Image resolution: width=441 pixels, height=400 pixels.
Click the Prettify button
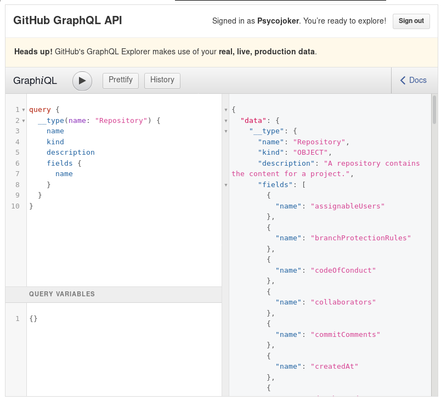[120, 81]
